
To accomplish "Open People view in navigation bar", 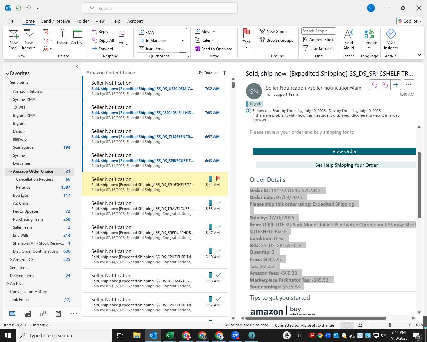I will pos(43,314).
